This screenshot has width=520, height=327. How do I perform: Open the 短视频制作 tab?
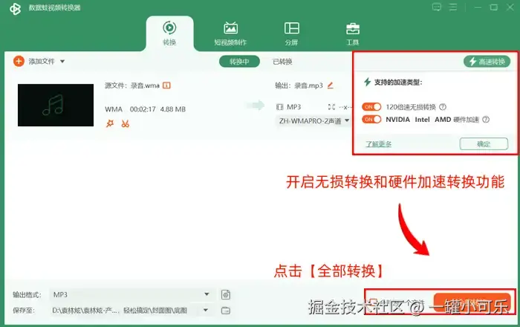pos(230,33)
